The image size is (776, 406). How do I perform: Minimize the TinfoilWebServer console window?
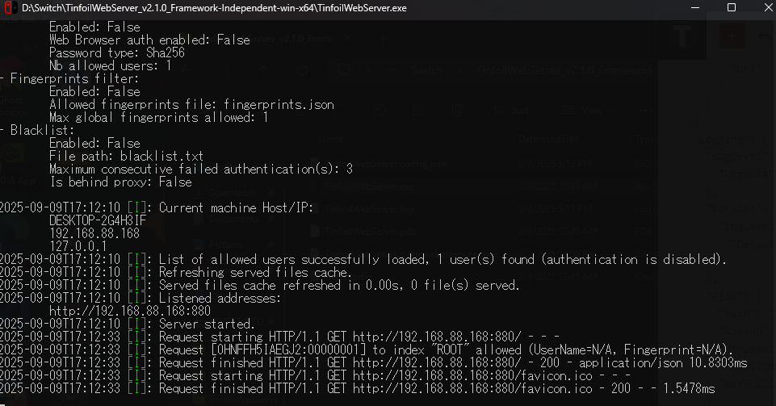694,8
